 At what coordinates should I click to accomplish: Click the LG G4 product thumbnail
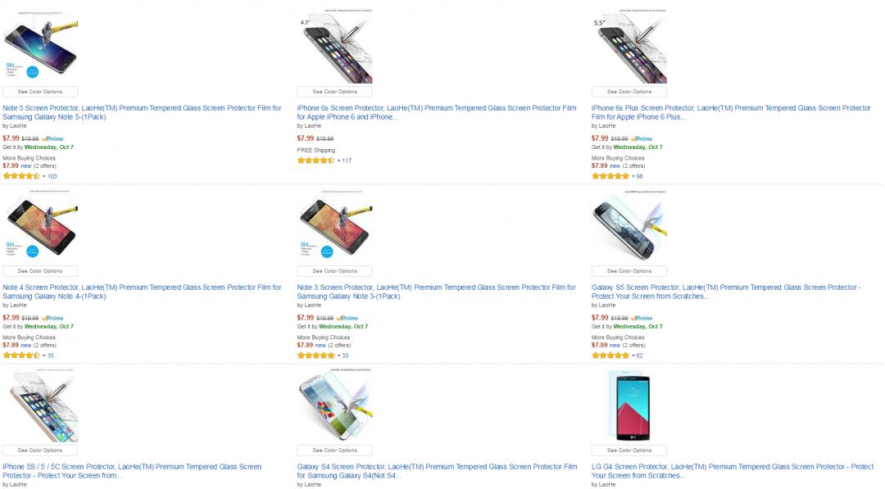(x=629, y=407)
